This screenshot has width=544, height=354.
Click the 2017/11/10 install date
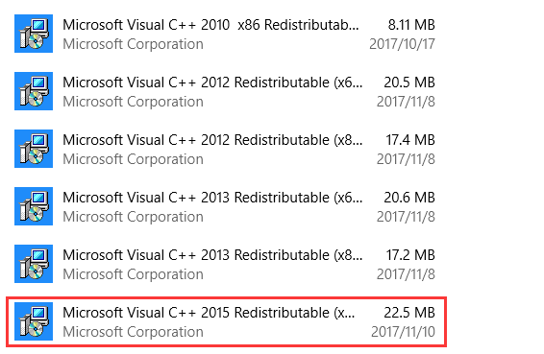403,332
